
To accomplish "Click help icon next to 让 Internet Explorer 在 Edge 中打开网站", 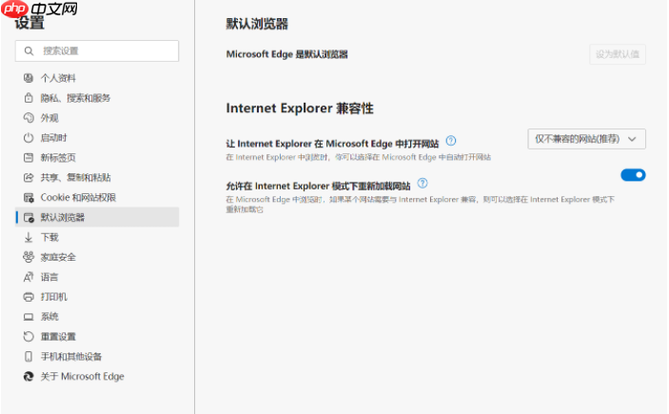I will tap(450, 141).
